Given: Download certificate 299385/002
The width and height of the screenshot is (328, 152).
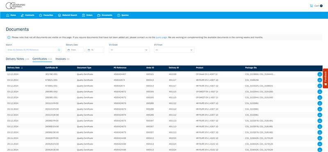Looking at the screenshot, I should (320, 92).
